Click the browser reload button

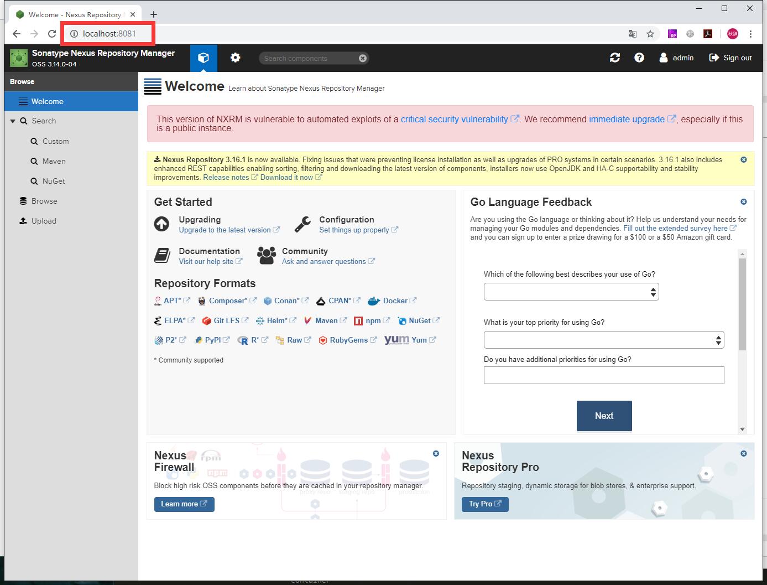point(52,34)
